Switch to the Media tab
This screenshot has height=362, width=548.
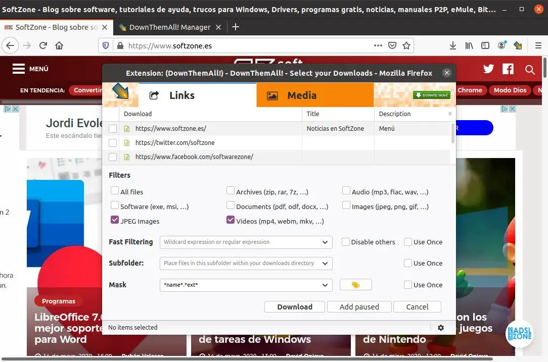pyautogui.click(x=315, y=95)
